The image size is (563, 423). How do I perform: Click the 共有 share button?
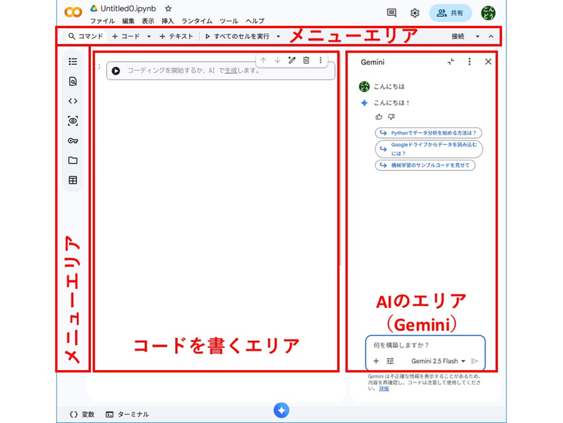(451, 13)
